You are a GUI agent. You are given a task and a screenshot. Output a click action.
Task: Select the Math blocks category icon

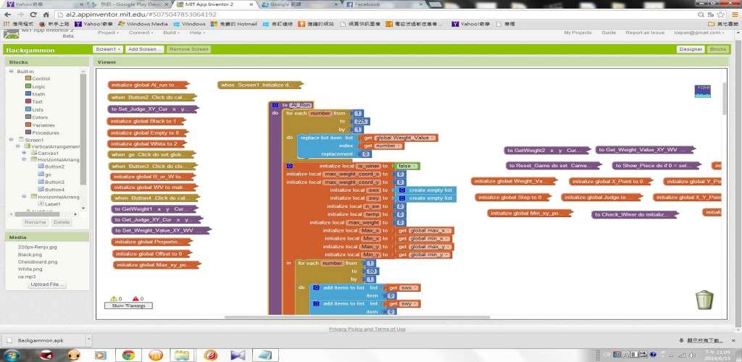(x=28, y=94)
